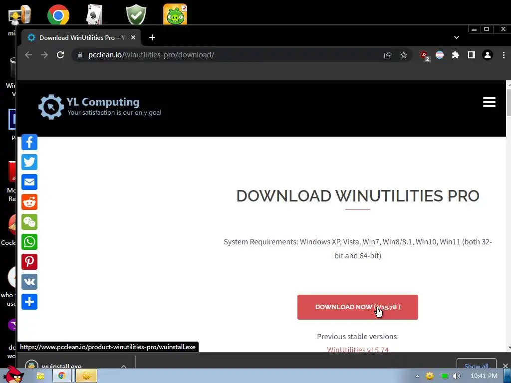
Task: Reload the current page
Action: click(60, 55)
